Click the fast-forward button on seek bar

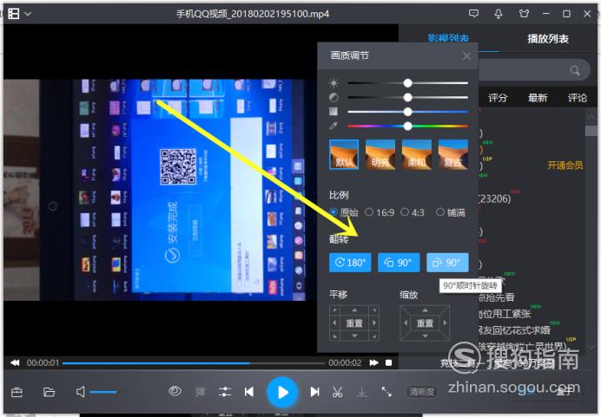374,362
